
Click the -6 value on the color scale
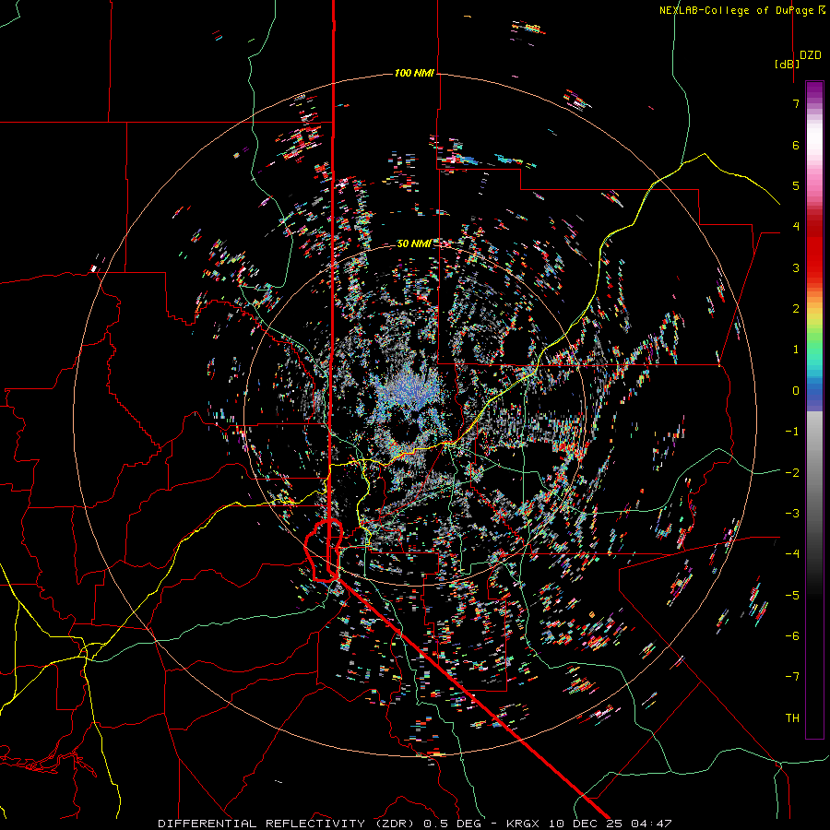[x=792, y=636]
